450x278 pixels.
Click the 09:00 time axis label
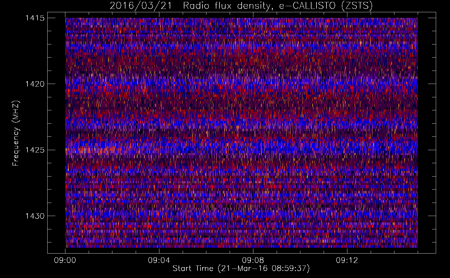click(x=65, y=260)
